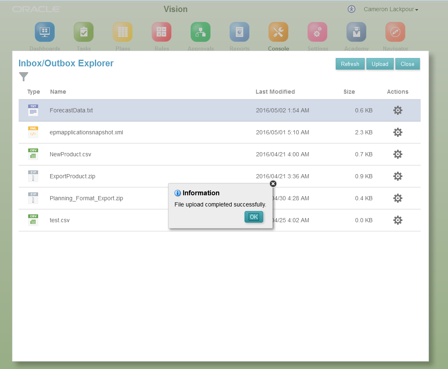Select the ForecastData.txt file name

71,110
